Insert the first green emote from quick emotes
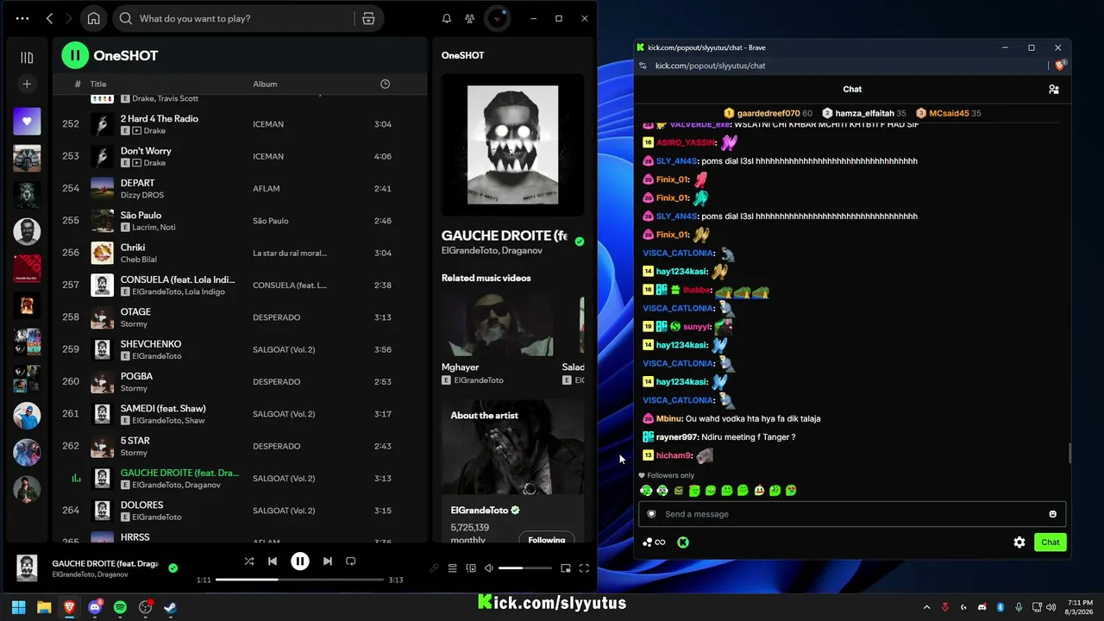The image size is (1104, 621). tap(646, 491)
